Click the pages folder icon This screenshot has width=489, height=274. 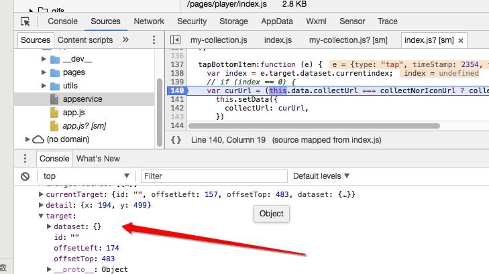click(x=55, y=72)
